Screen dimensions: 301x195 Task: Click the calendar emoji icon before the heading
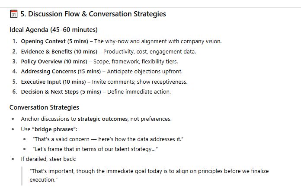tap(13, 14)
